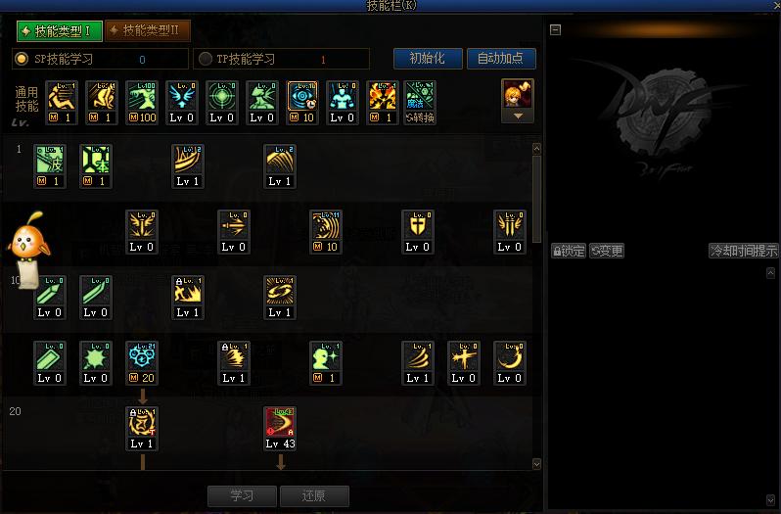Click the orange bird mascot icon
Image resolution: width=781 pixels, height=514 pixels.
tap(29, 237)
